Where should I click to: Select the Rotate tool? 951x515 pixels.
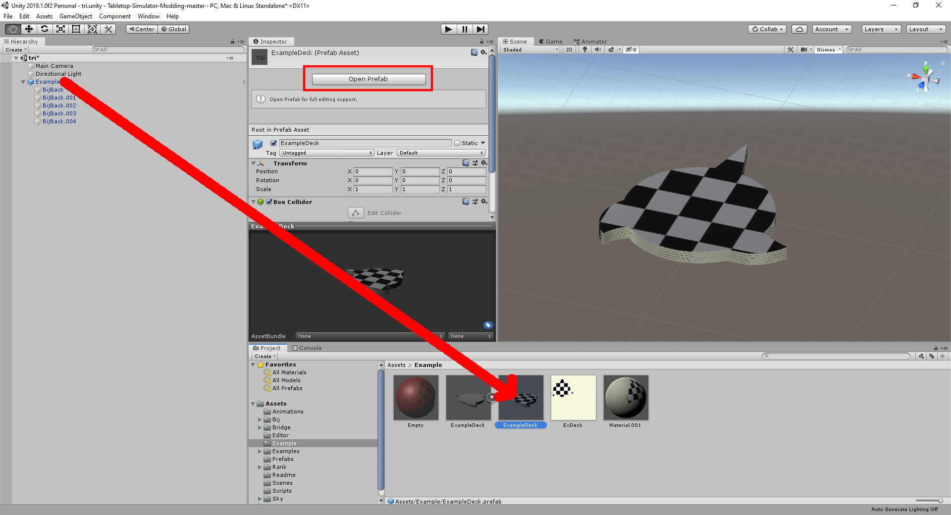click(45, 29)
